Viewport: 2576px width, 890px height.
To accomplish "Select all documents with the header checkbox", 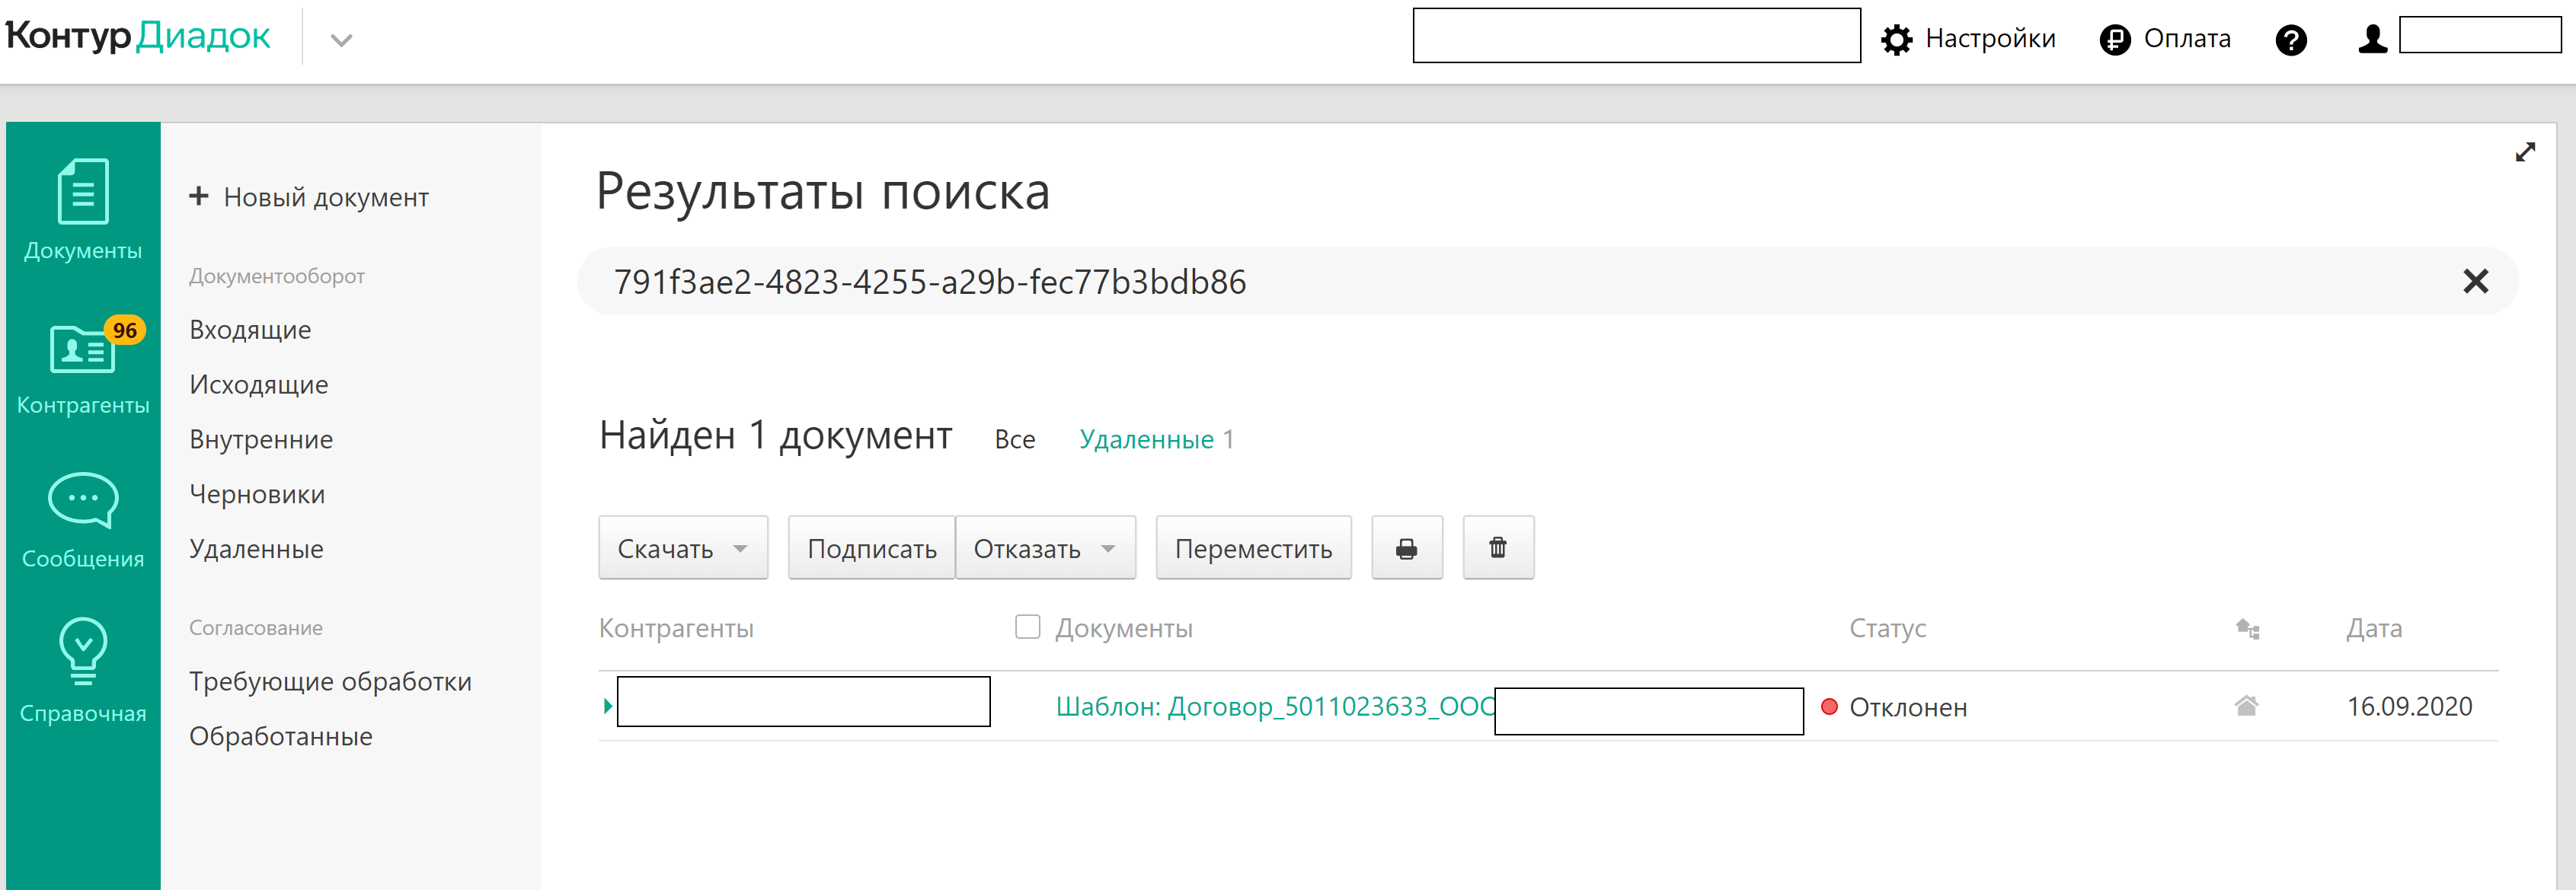I will (x=1028, y=626).
